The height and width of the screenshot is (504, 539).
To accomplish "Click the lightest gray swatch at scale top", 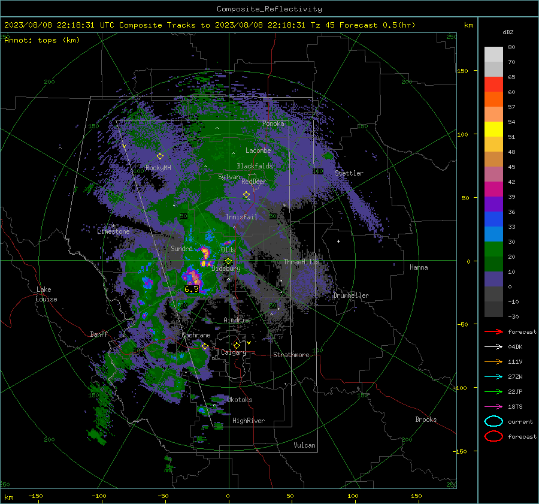I will pyautogui.click(x=493, y=55).
